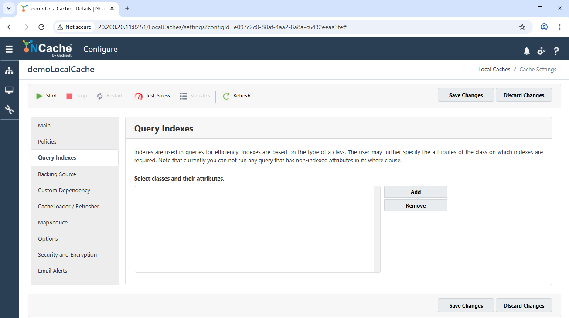
Task: Click the Add button
Action: click(x=416, y=192)
